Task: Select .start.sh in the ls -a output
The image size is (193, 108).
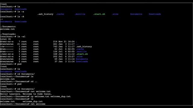Action: pyautogui.click(x=99, y=14)
